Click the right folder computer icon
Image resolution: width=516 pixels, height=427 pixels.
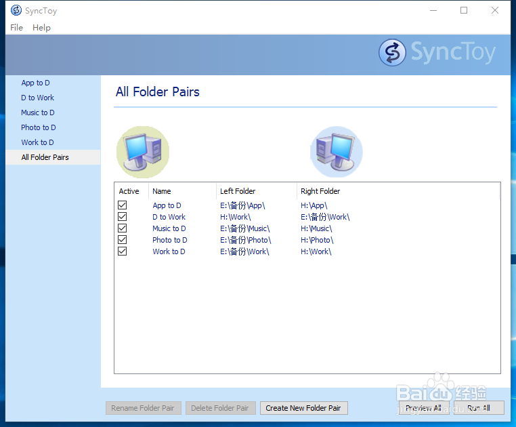click(337, 152)
